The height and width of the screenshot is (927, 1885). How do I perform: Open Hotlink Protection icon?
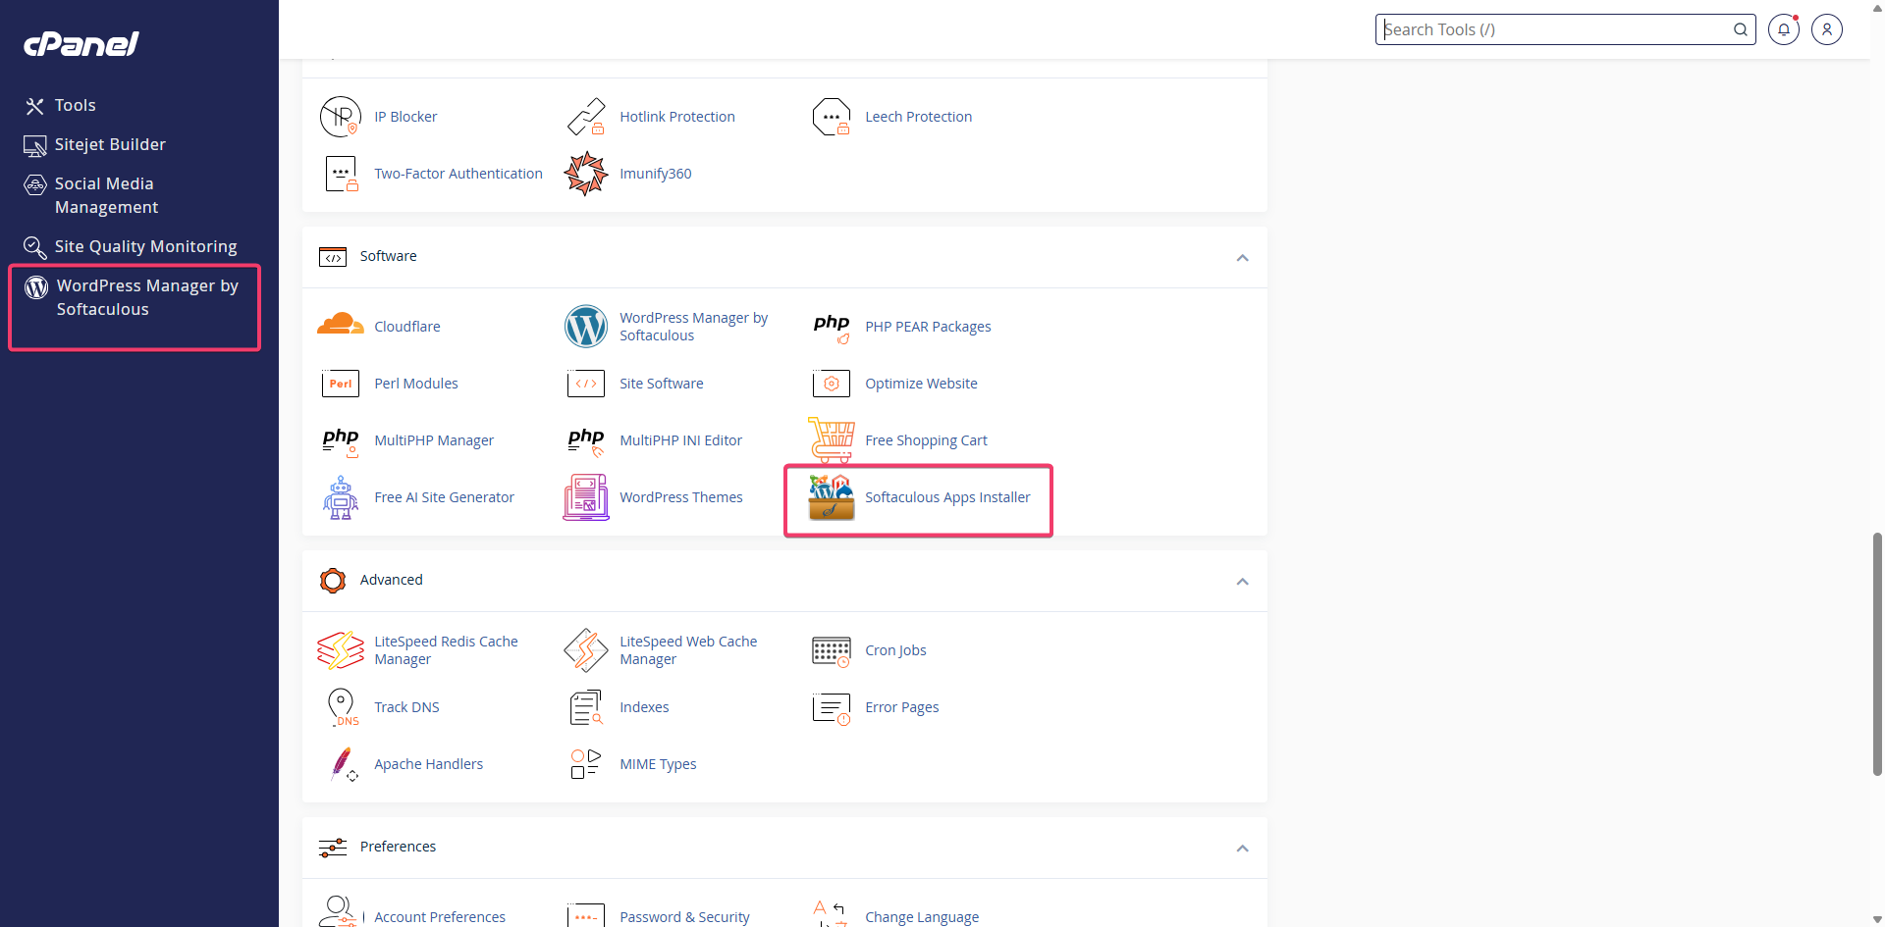(x=586, y=117)
